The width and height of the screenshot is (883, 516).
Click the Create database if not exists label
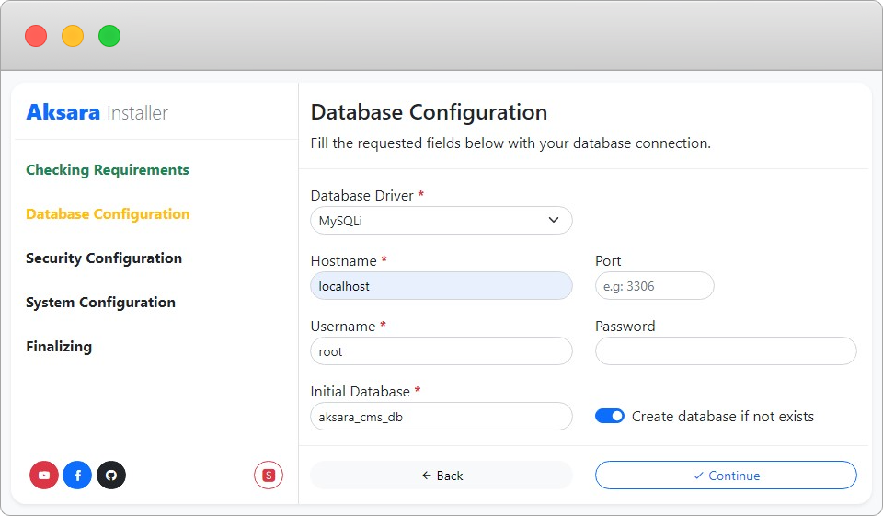click(723, 417)
